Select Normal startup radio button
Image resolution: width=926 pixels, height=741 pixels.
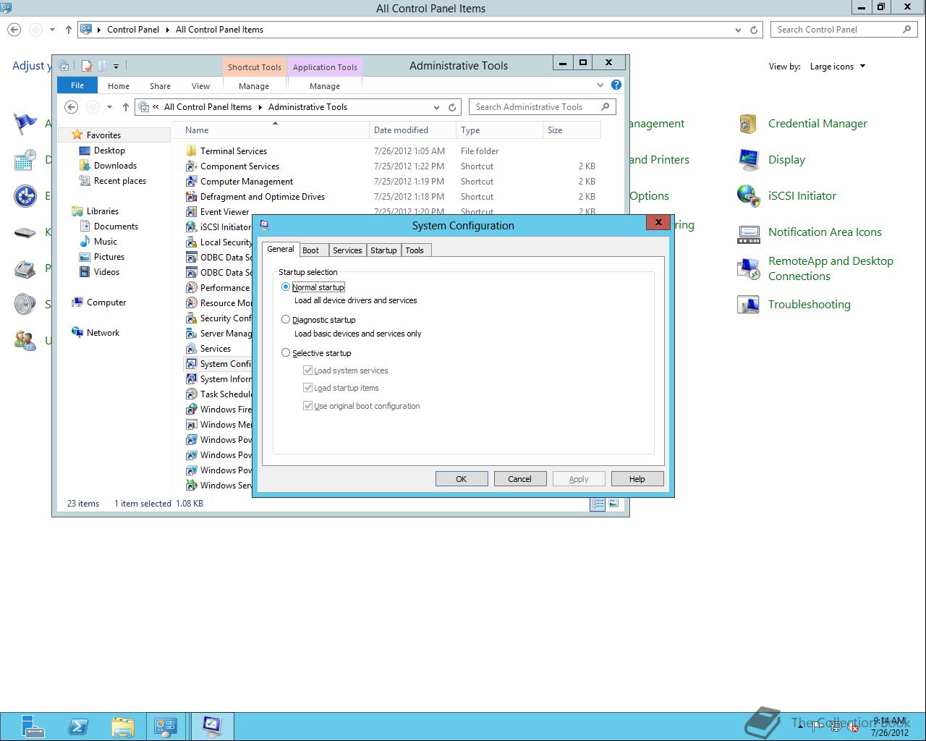pos(286,287)
